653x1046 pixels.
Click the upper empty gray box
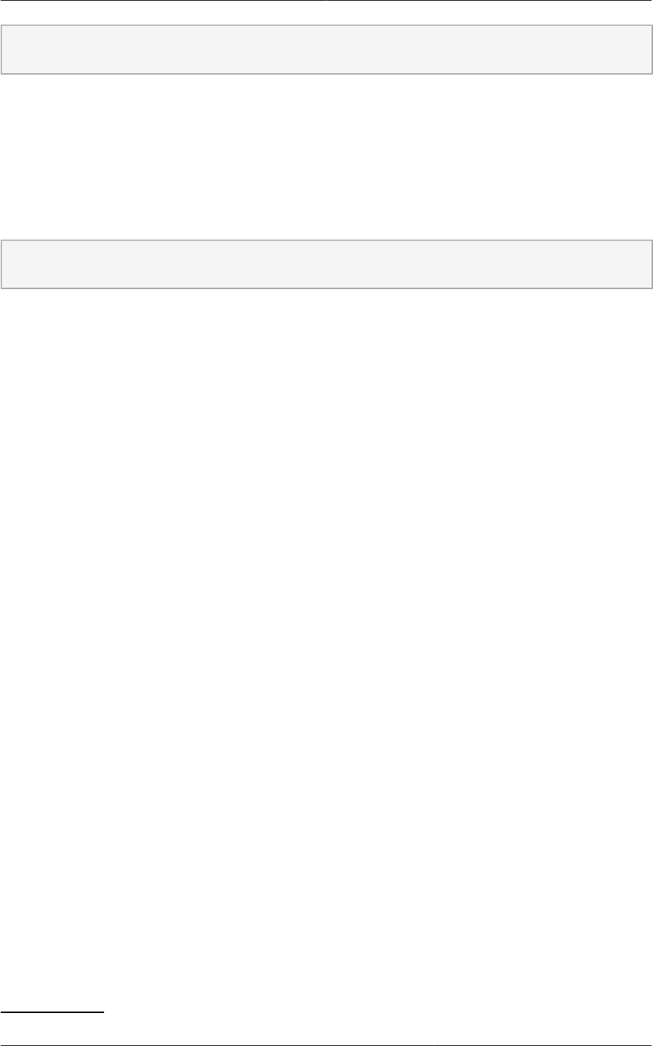[x=326, y=50]
